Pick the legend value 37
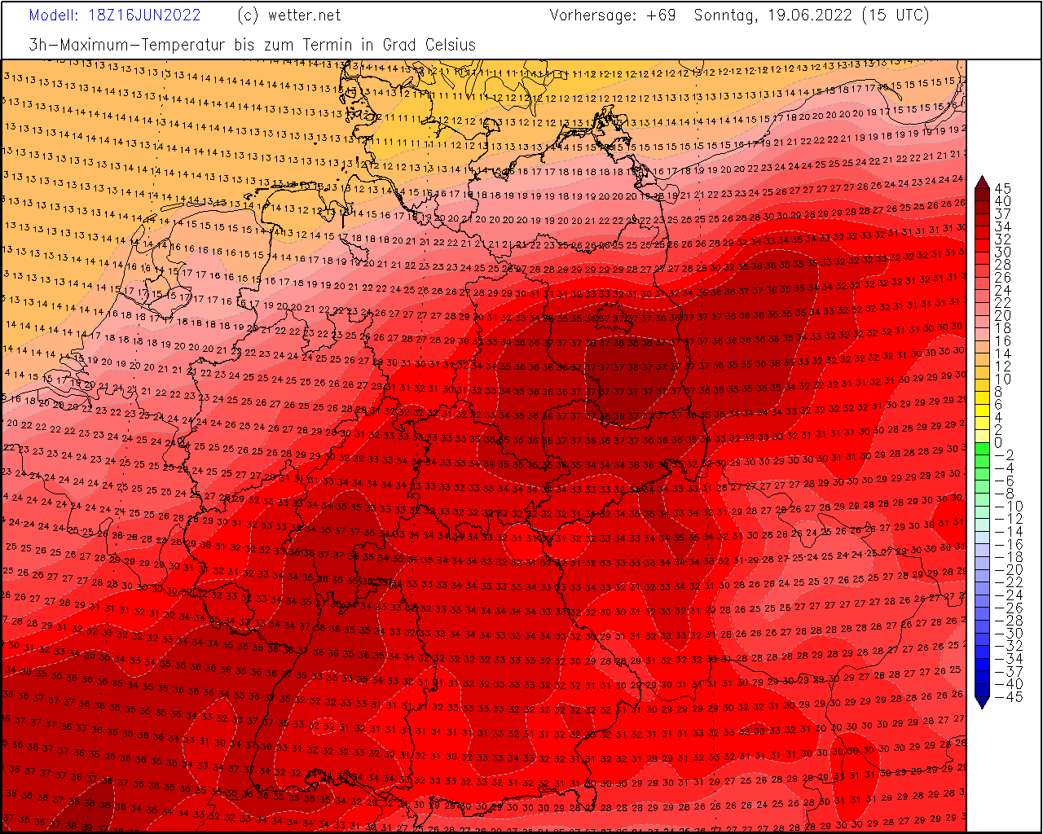This screenshot has height=834, width=1043. tap(1003, 214)
